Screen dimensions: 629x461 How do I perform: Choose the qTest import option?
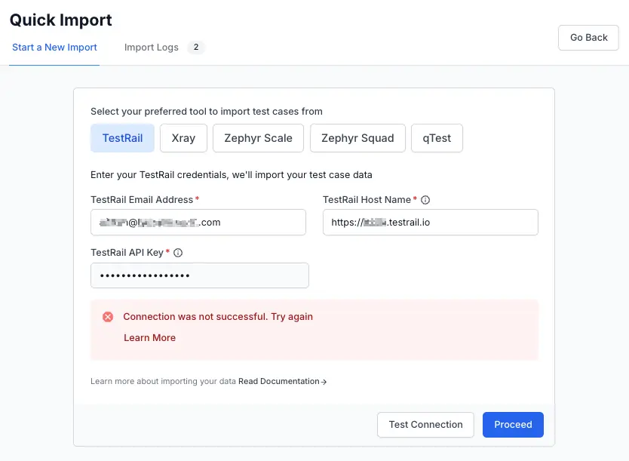point(437,138)
